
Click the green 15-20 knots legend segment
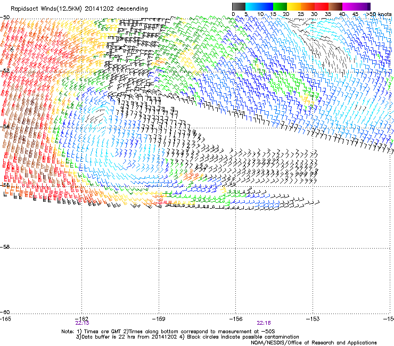pyautogui.click(x=280, y=6)
